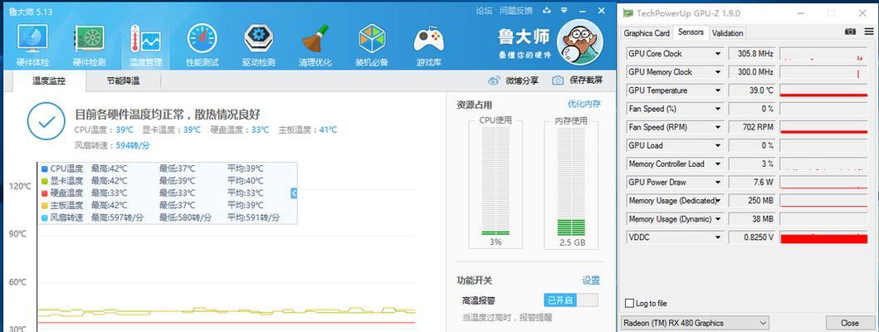
Task: Click 主板温度 41℃ reading
Action: pyautogui.click(x=328, y=129)
